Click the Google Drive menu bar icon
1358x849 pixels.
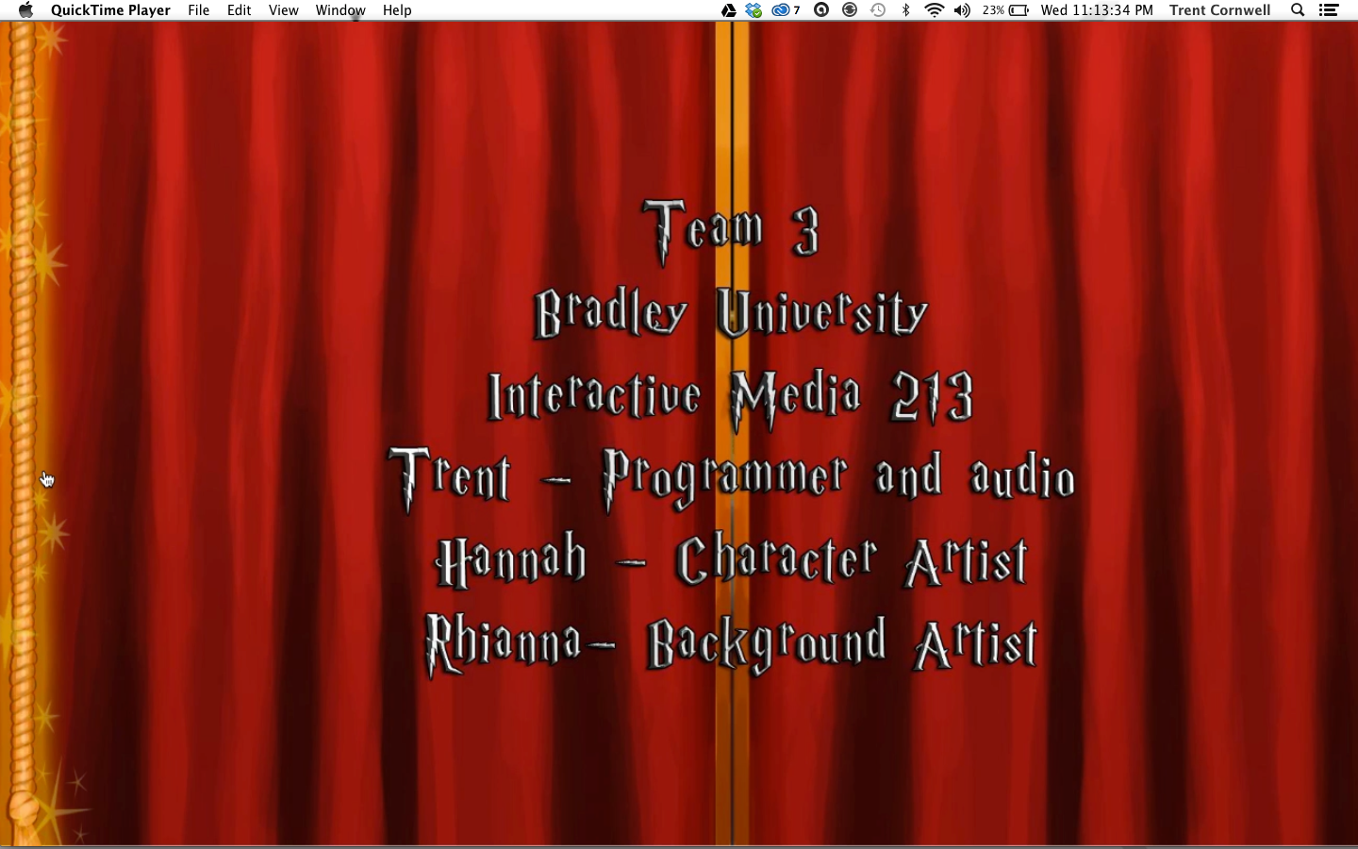pos(729,10)
